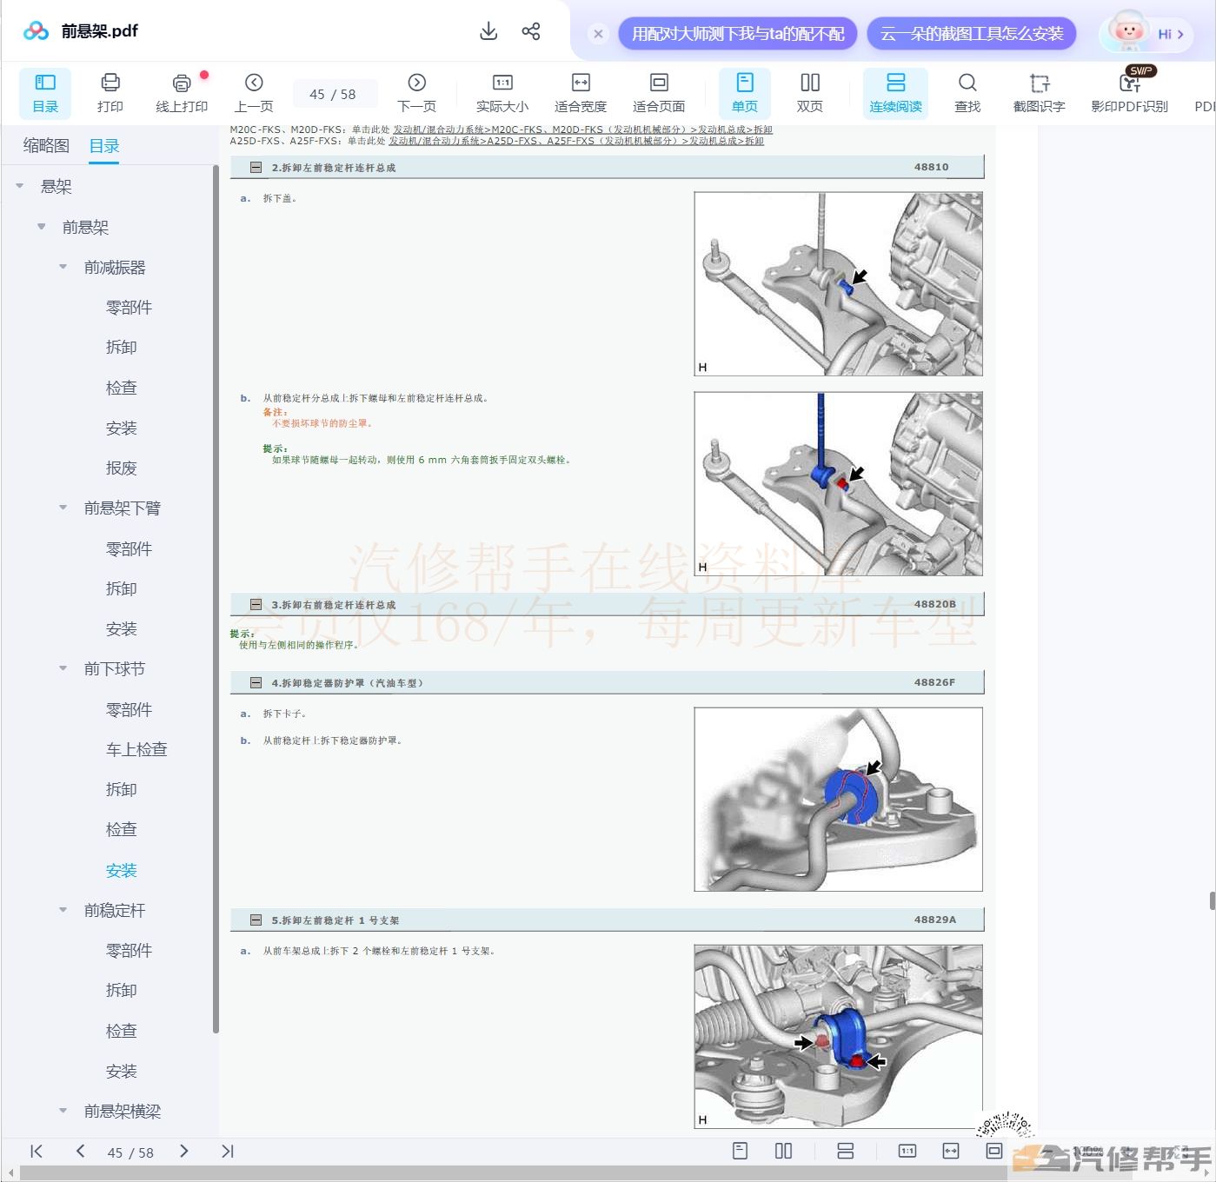Go to previous page with 上一页
This screenshot has height=1182, width=1216.
click(254, 93)
